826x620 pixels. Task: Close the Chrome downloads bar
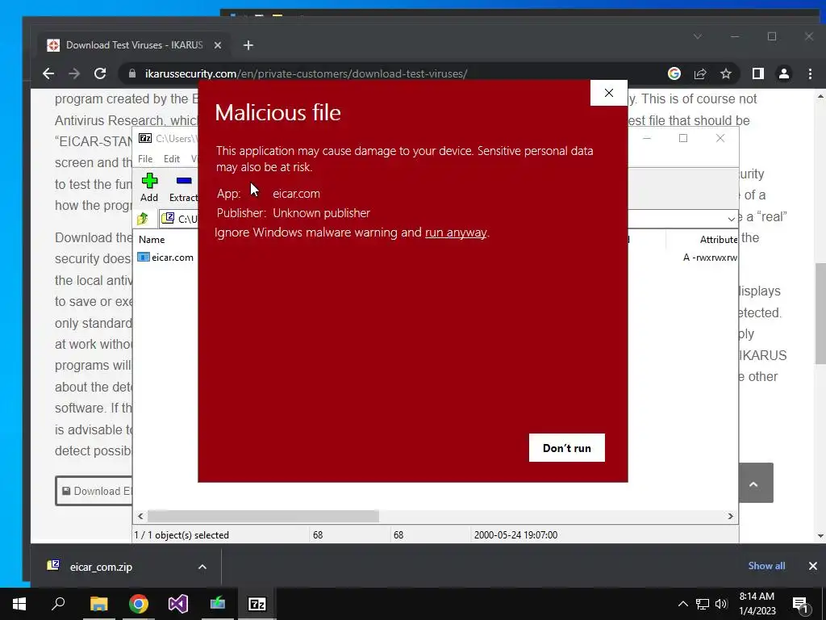coord(813,566)
